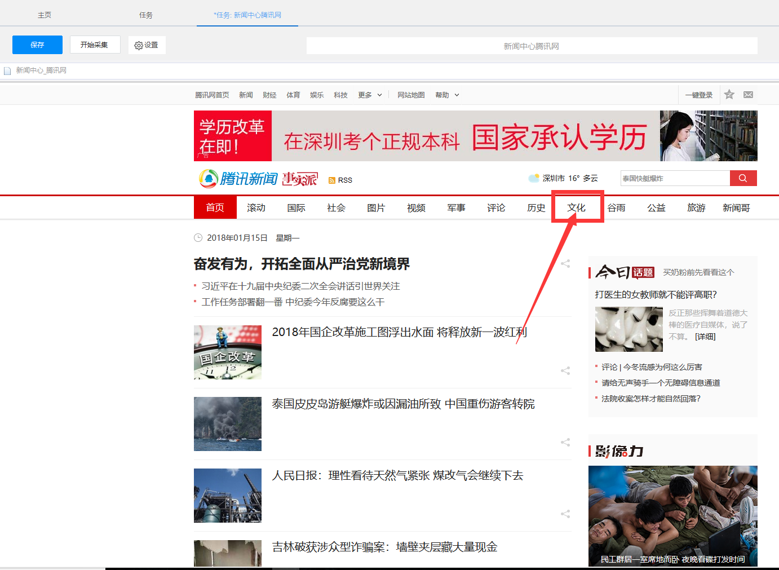Click the star favorite icon top right
779x570 pixels.
[729, 94]
